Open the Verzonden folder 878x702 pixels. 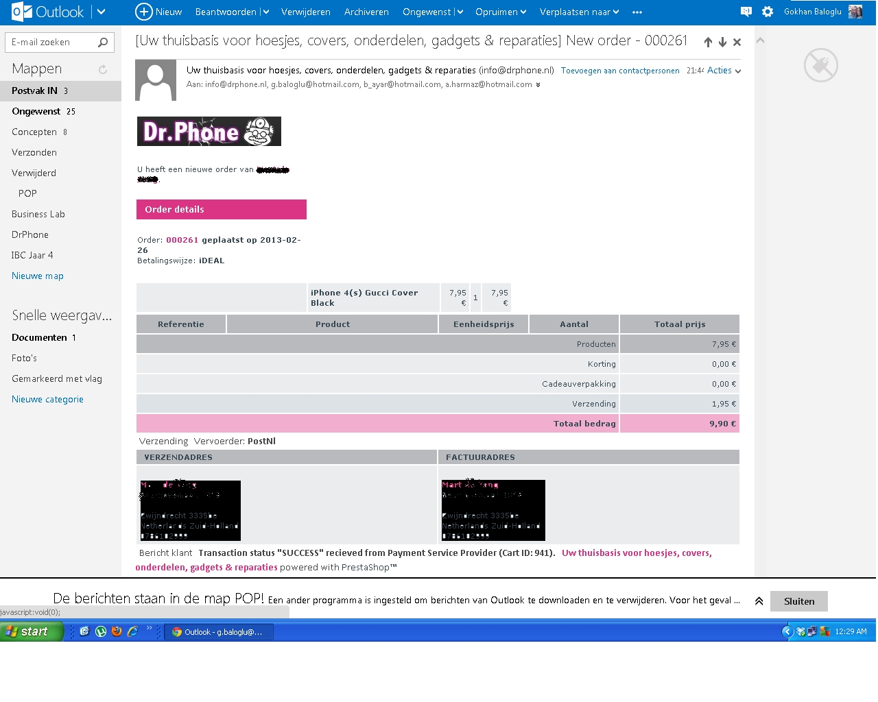coord(60,152)
